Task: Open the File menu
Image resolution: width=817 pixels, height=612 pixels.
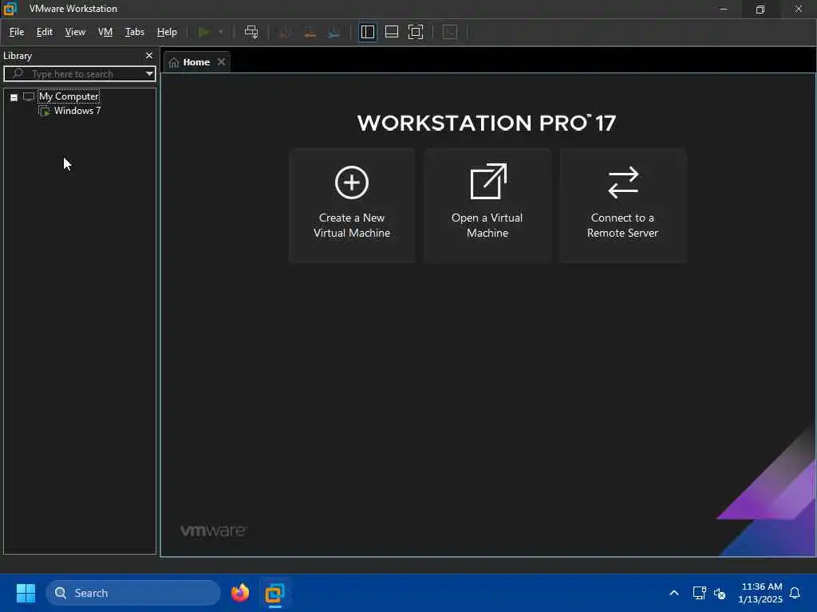Action: pos(17,32)
